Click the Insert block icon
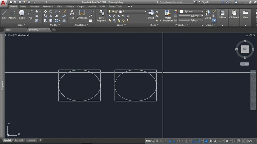Viewport: 257px width, 144px height. [x=151, y=14]
